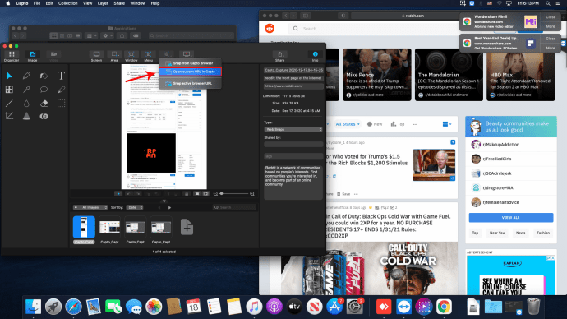
Task: Switch to the Organizer view
Action: coord(12,56)
